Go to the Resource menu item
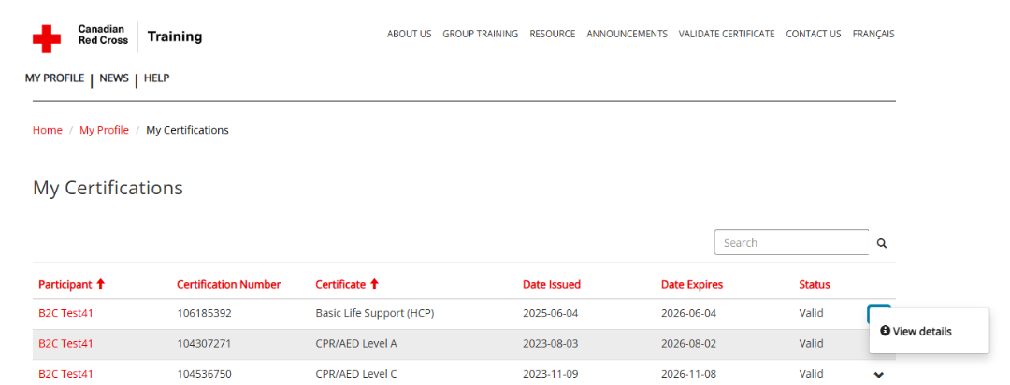This screenshot has width=1010, height=385. point(552,34)
